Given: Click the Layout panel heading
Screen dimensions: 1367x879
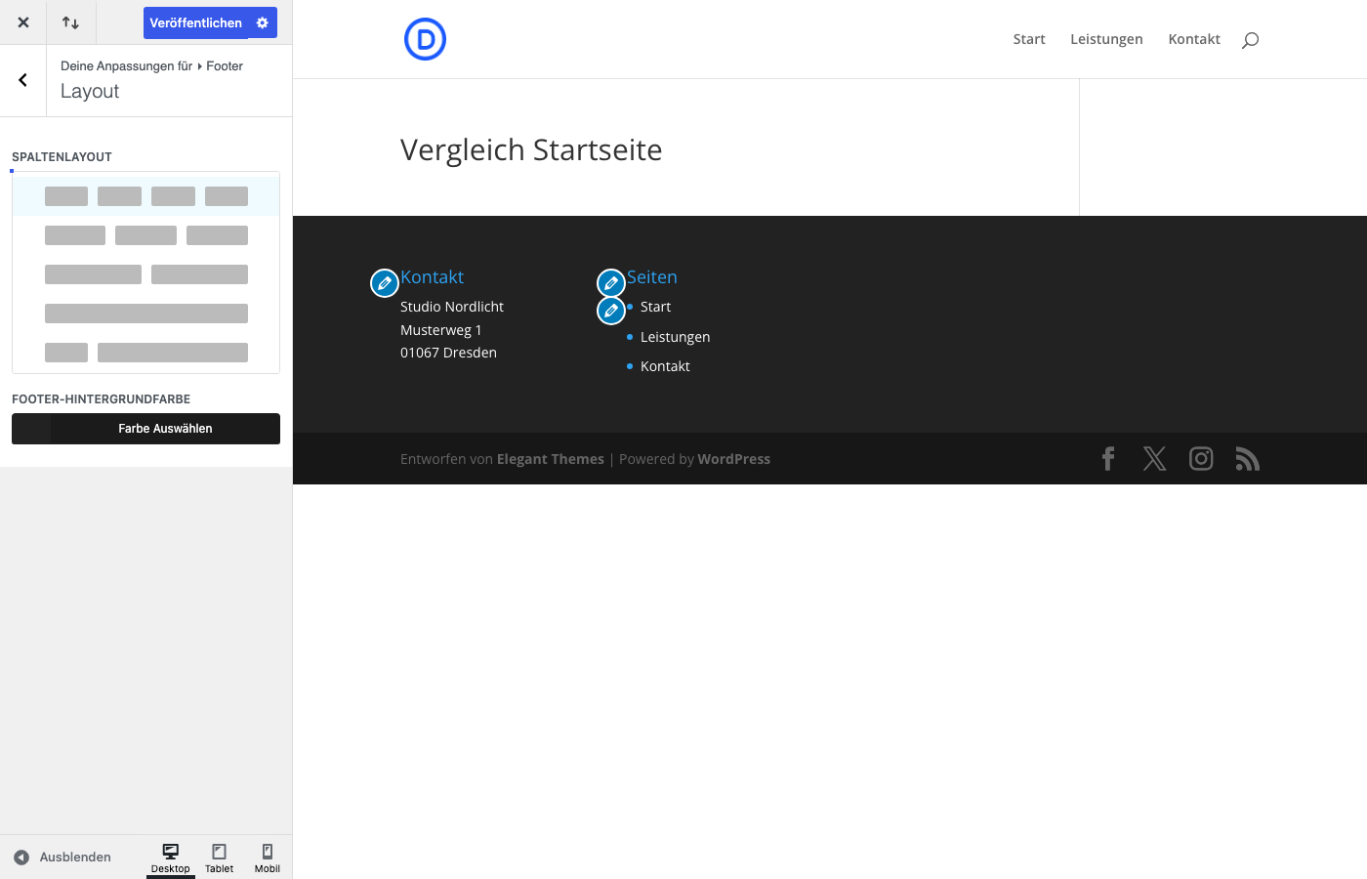Looking at the screenshot, I should tap(90, 91).
